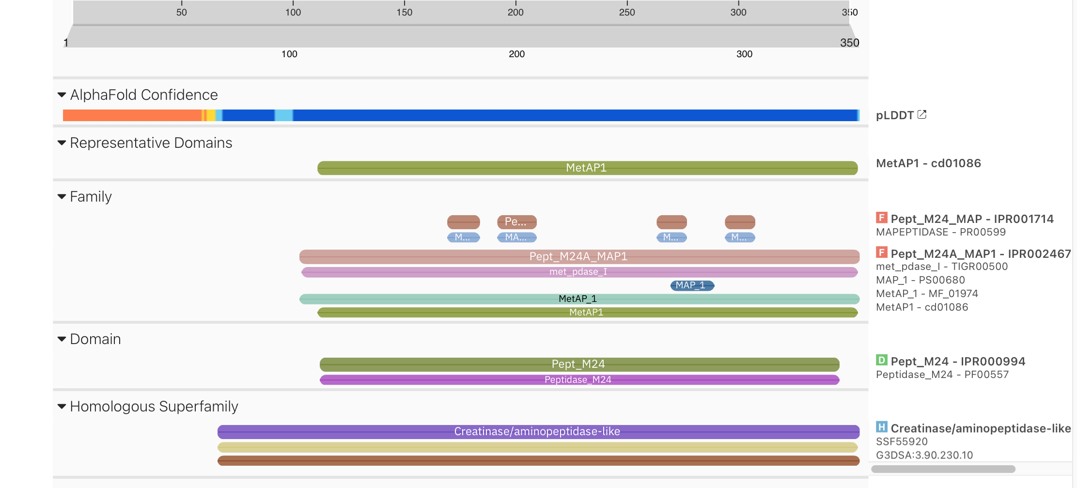Click SSF55920 text
Screen dimensions: 1077x488
click(902, 442)
